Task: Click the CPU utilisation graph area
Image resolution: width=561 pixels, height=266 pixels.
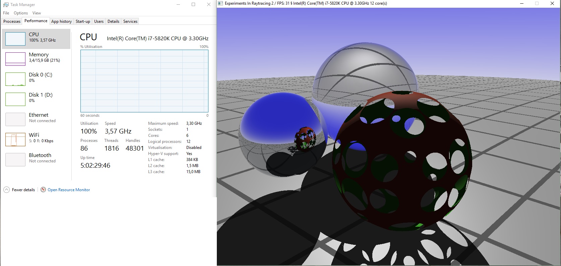Action: click(144, 81)
